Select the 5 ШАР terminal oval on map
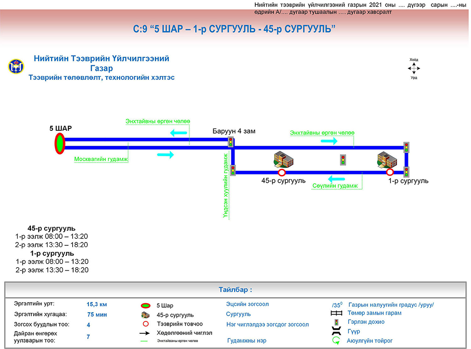 [60, 143]
